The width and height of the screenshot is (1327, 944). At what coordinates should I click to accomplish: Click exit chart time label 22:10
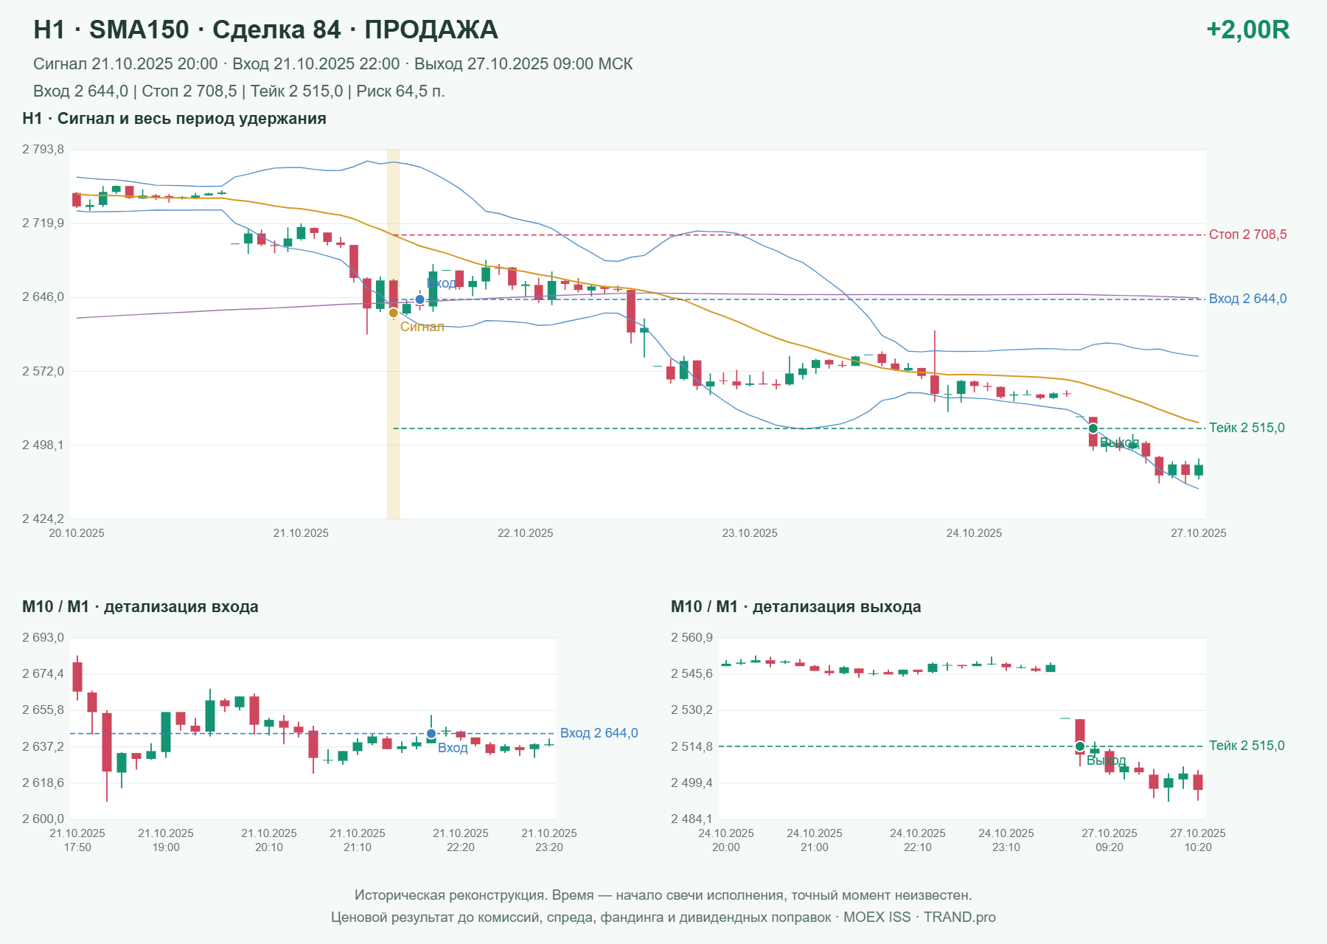point(918,847)
